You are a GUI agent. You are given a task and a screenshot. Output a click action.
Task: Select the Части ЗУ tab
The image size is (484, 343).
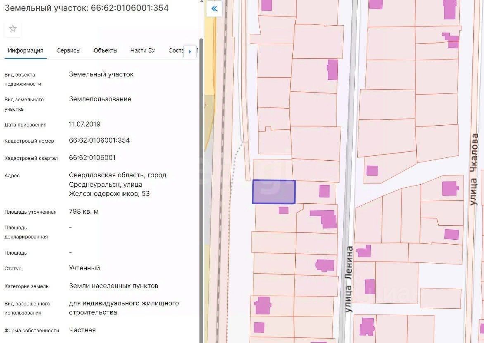142,51
